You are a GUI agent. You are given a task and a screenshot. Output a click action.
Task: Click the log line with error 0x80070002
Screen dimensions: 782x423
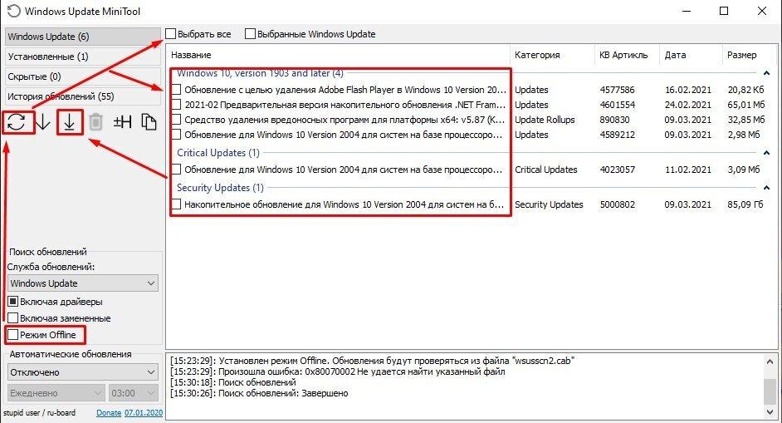click(338, 371)
